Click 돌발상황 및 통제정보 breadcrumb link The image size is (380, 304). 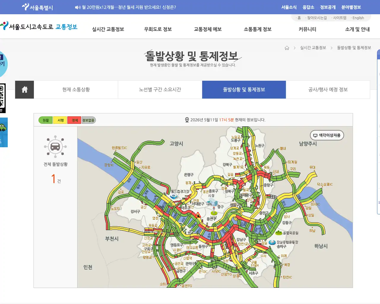coord(354,48)
